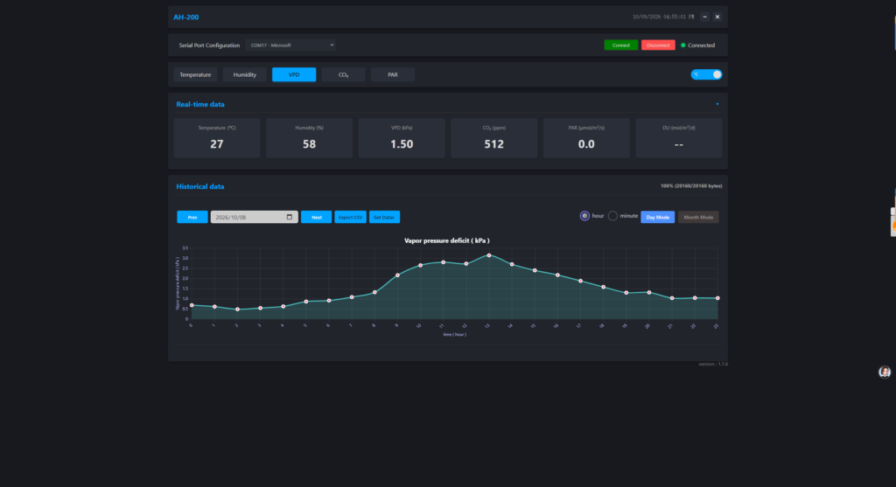Click the chart data point at hour 23

(717, 298)
